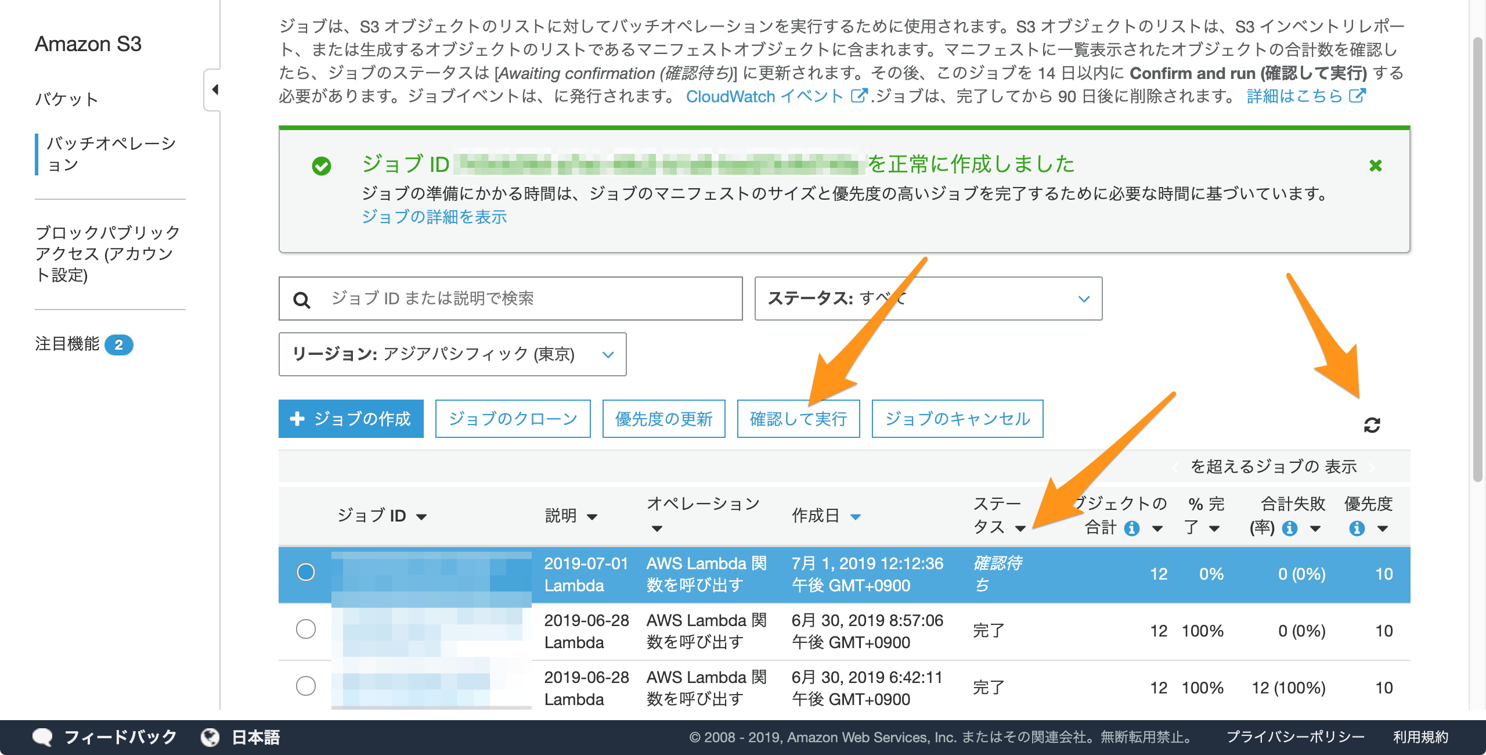This screenshot has height=755, width=1486.
Task: Click the 12 (100%) failure cell
Action: point(1288,688)
